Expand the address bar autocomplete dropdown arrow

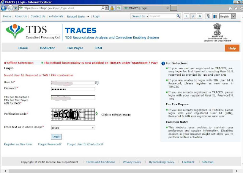click(x=106, y=8)
